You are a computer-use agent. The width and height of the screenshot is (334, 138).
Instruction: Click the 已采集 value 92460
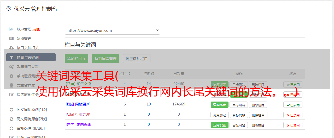179,84
